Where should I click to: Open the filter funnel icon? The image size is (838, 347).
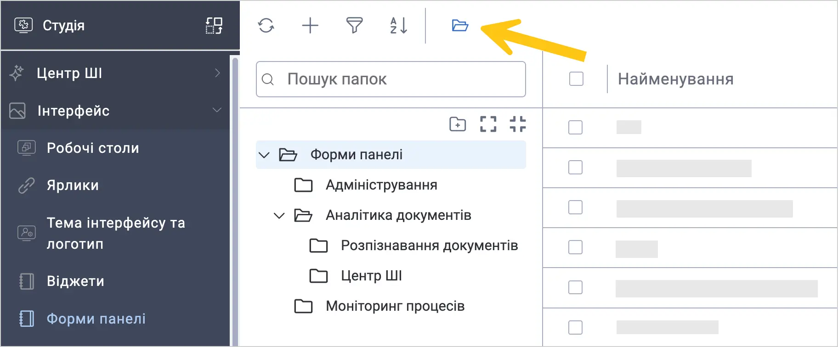click(x=354, y=25)
